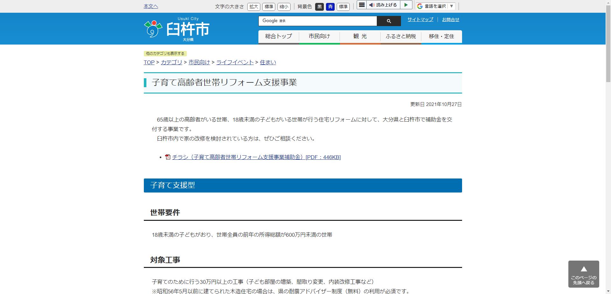The image size is (611, 294).
Task: Click the page title 子育て高齢者世帯リフォーム支援事業
Action: (x=224, y=82)
